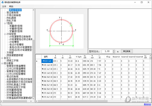
Task: Collapse the T型钢 tree node
Action: 5,23
